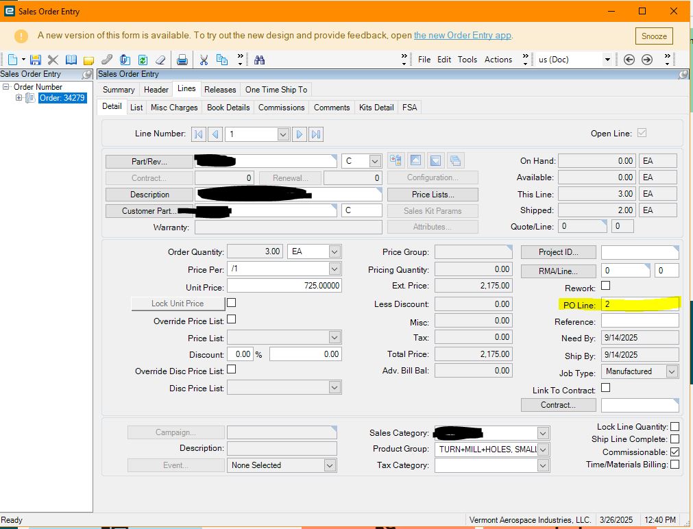The width and height of the screenshot is (693, 529).
Task: Go to first line number button
Action: pyautogui.click(x=199, y=134)
